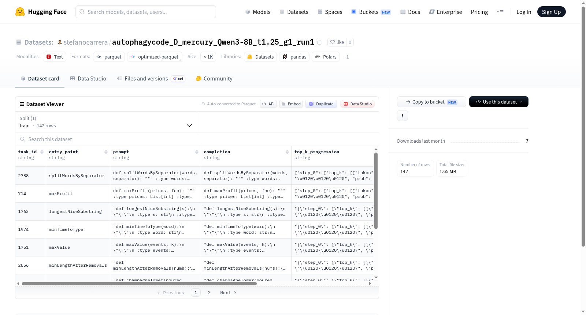This screenshot has height=315, width=586.
Task: Like this dataset with the heart button
Action: point(337,42)
